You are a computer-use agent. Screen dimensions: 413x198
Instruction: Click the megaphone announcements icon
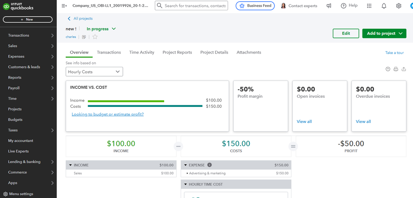(329, 6)
